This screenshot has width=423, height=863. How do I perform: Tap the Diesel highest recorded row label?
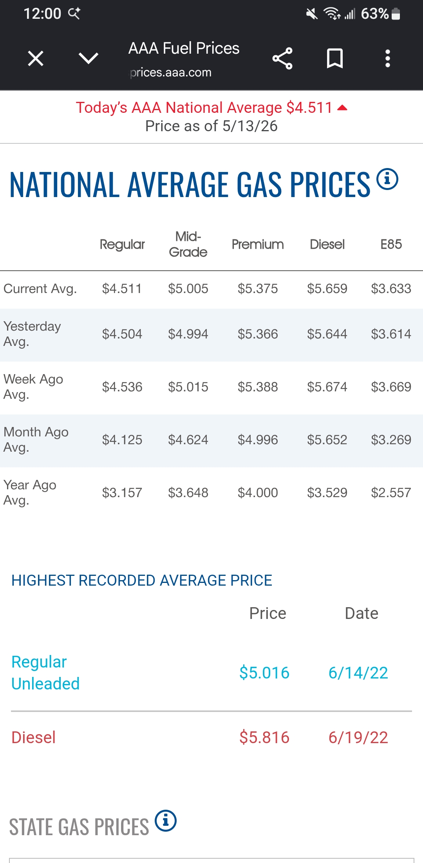(x=33, y=737)
